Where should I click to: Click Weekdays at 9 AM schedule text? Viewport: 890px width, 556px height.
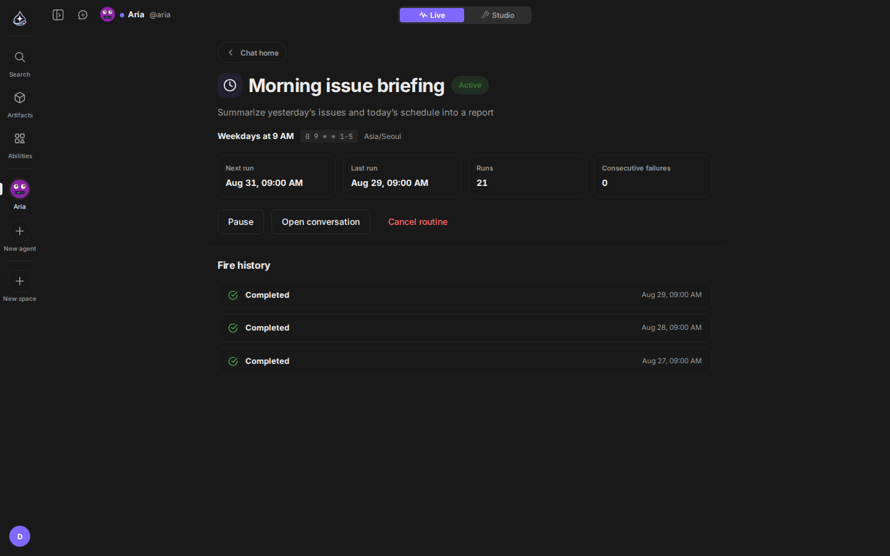(x=256, y=136)
